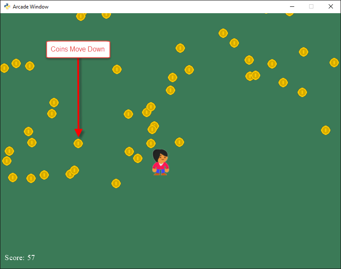Screen dimensions: 341x269
Task: Click the coin touching the right window edge
Action: (x=334, y=63)
